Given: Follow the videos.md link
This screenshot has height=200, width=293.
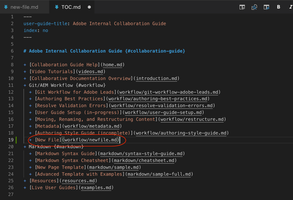Looking at the screenshot, I should pos(91,72).
